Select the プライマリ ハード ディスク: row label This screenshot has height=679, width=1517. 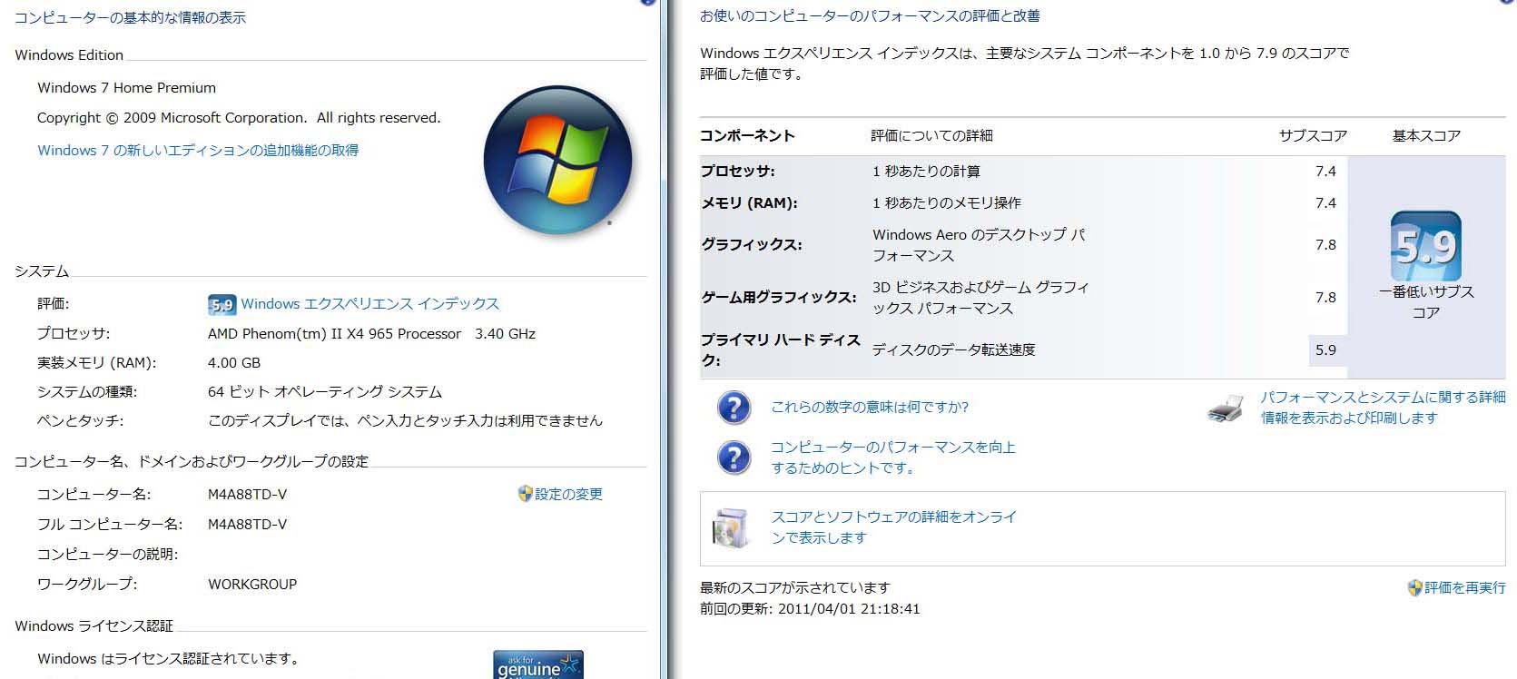(780, 350)
